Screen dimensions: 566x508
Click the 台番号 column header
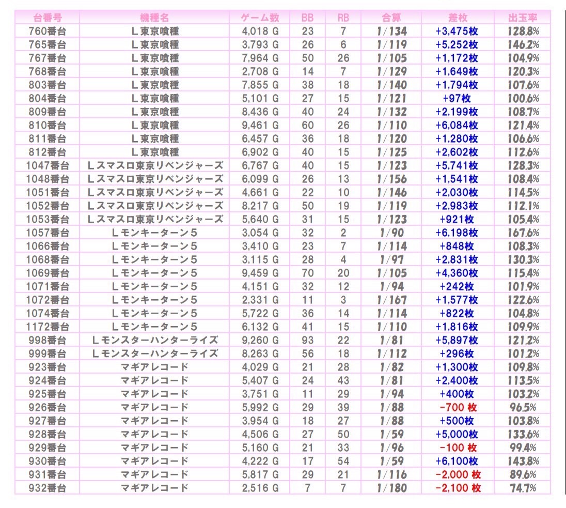(47, 18)
